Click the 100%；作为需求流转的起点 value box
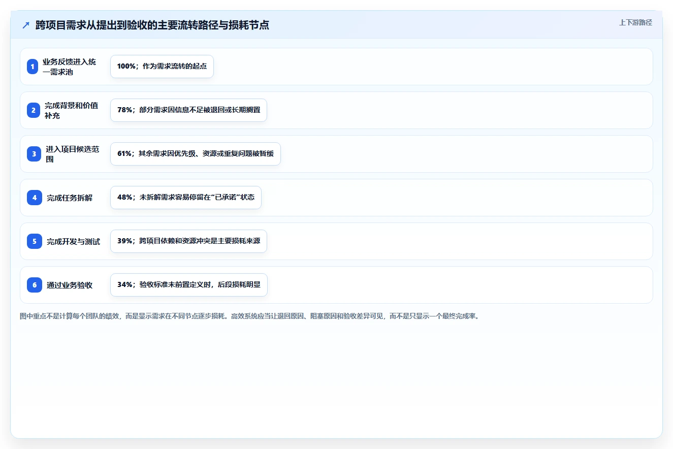 tap(162, 67)
